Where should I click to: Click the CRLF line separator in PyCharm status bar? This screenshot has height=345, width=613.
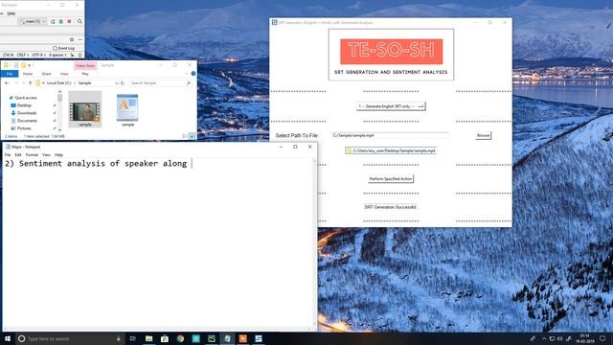point(23,56)
